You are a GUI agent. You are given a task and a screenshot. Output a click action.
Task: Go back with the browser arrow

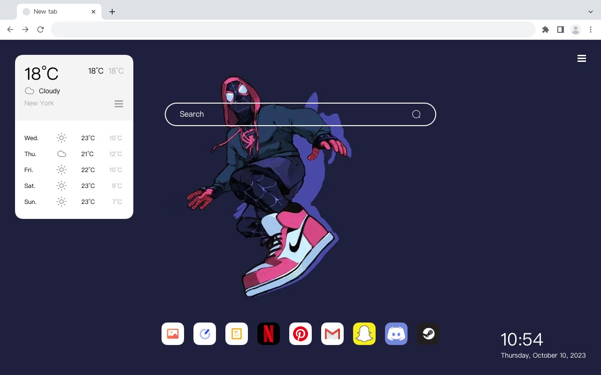coord(10,30)
